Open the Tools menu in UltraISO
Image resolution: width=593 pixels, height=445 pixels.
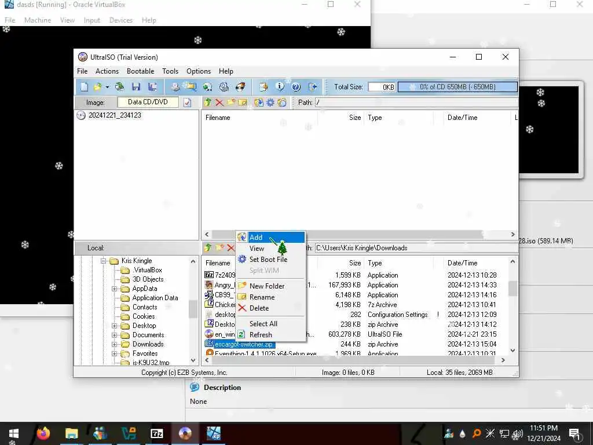(170, 71)
